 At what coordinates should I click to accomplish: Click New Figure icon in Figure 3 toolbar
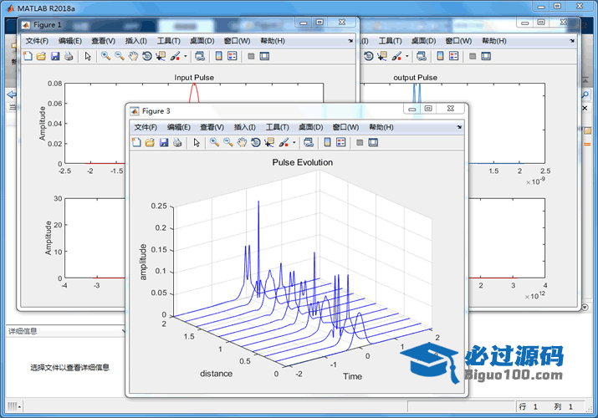136,142
